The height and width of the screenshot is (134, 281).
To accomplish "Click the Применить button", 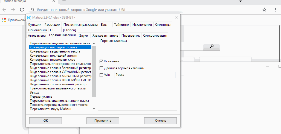I will coord(103,121).
